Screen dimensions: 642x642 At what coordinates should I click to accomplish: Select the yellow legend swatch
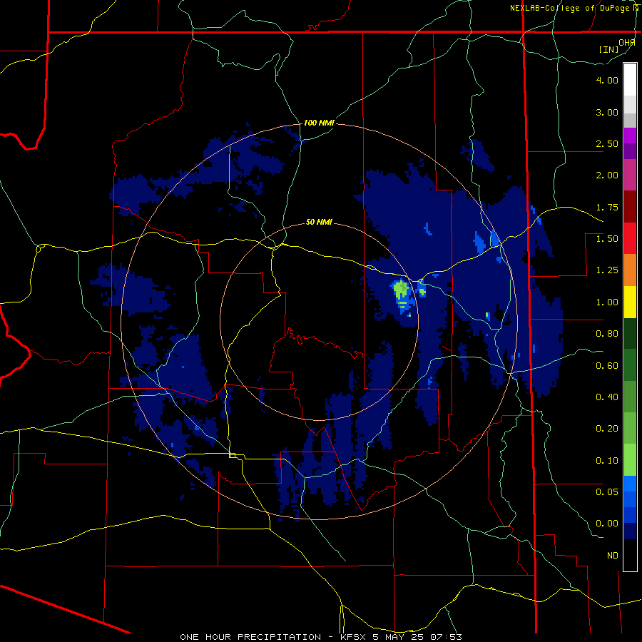[x=630, y=302]
